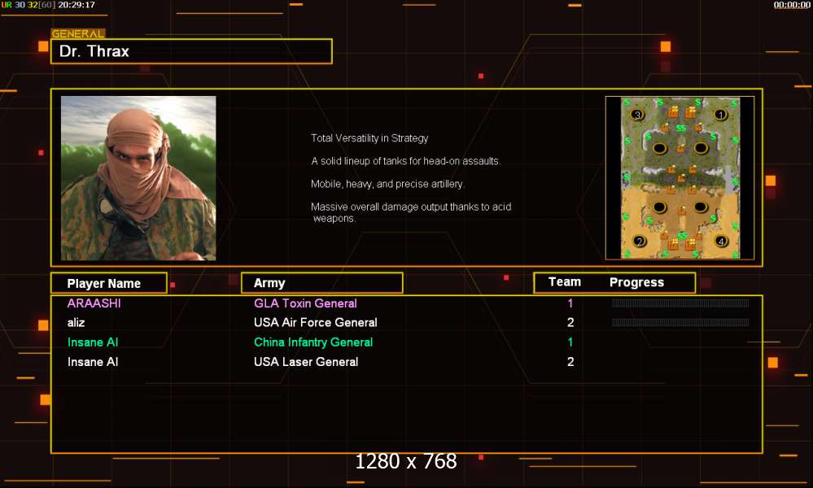This screenshot has width=813, height=488.
Task: Click the 20:29:17 clock readout
Action: (x=76, y=5)
